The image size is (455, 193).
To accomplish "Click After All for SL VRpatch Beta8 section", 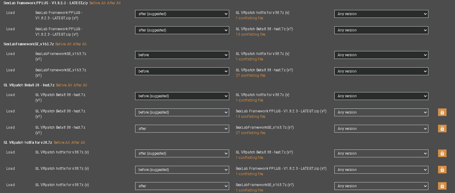I will (80, 85).
